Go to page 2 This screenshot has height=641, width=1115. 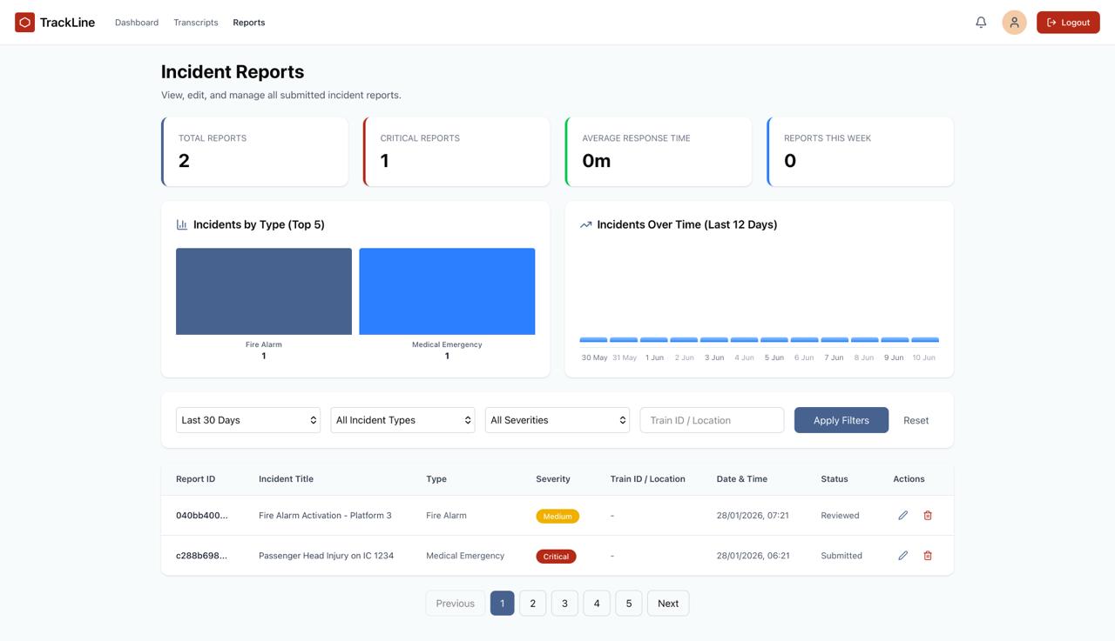pyautogui.click(x=533, y=604)
